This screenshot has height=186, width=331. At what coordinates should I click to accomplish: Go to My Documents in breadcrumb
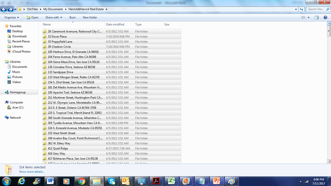click(53, 9)
